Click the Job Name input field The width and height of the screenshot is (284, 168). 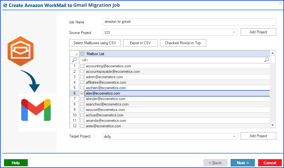(x=189, y=22)
